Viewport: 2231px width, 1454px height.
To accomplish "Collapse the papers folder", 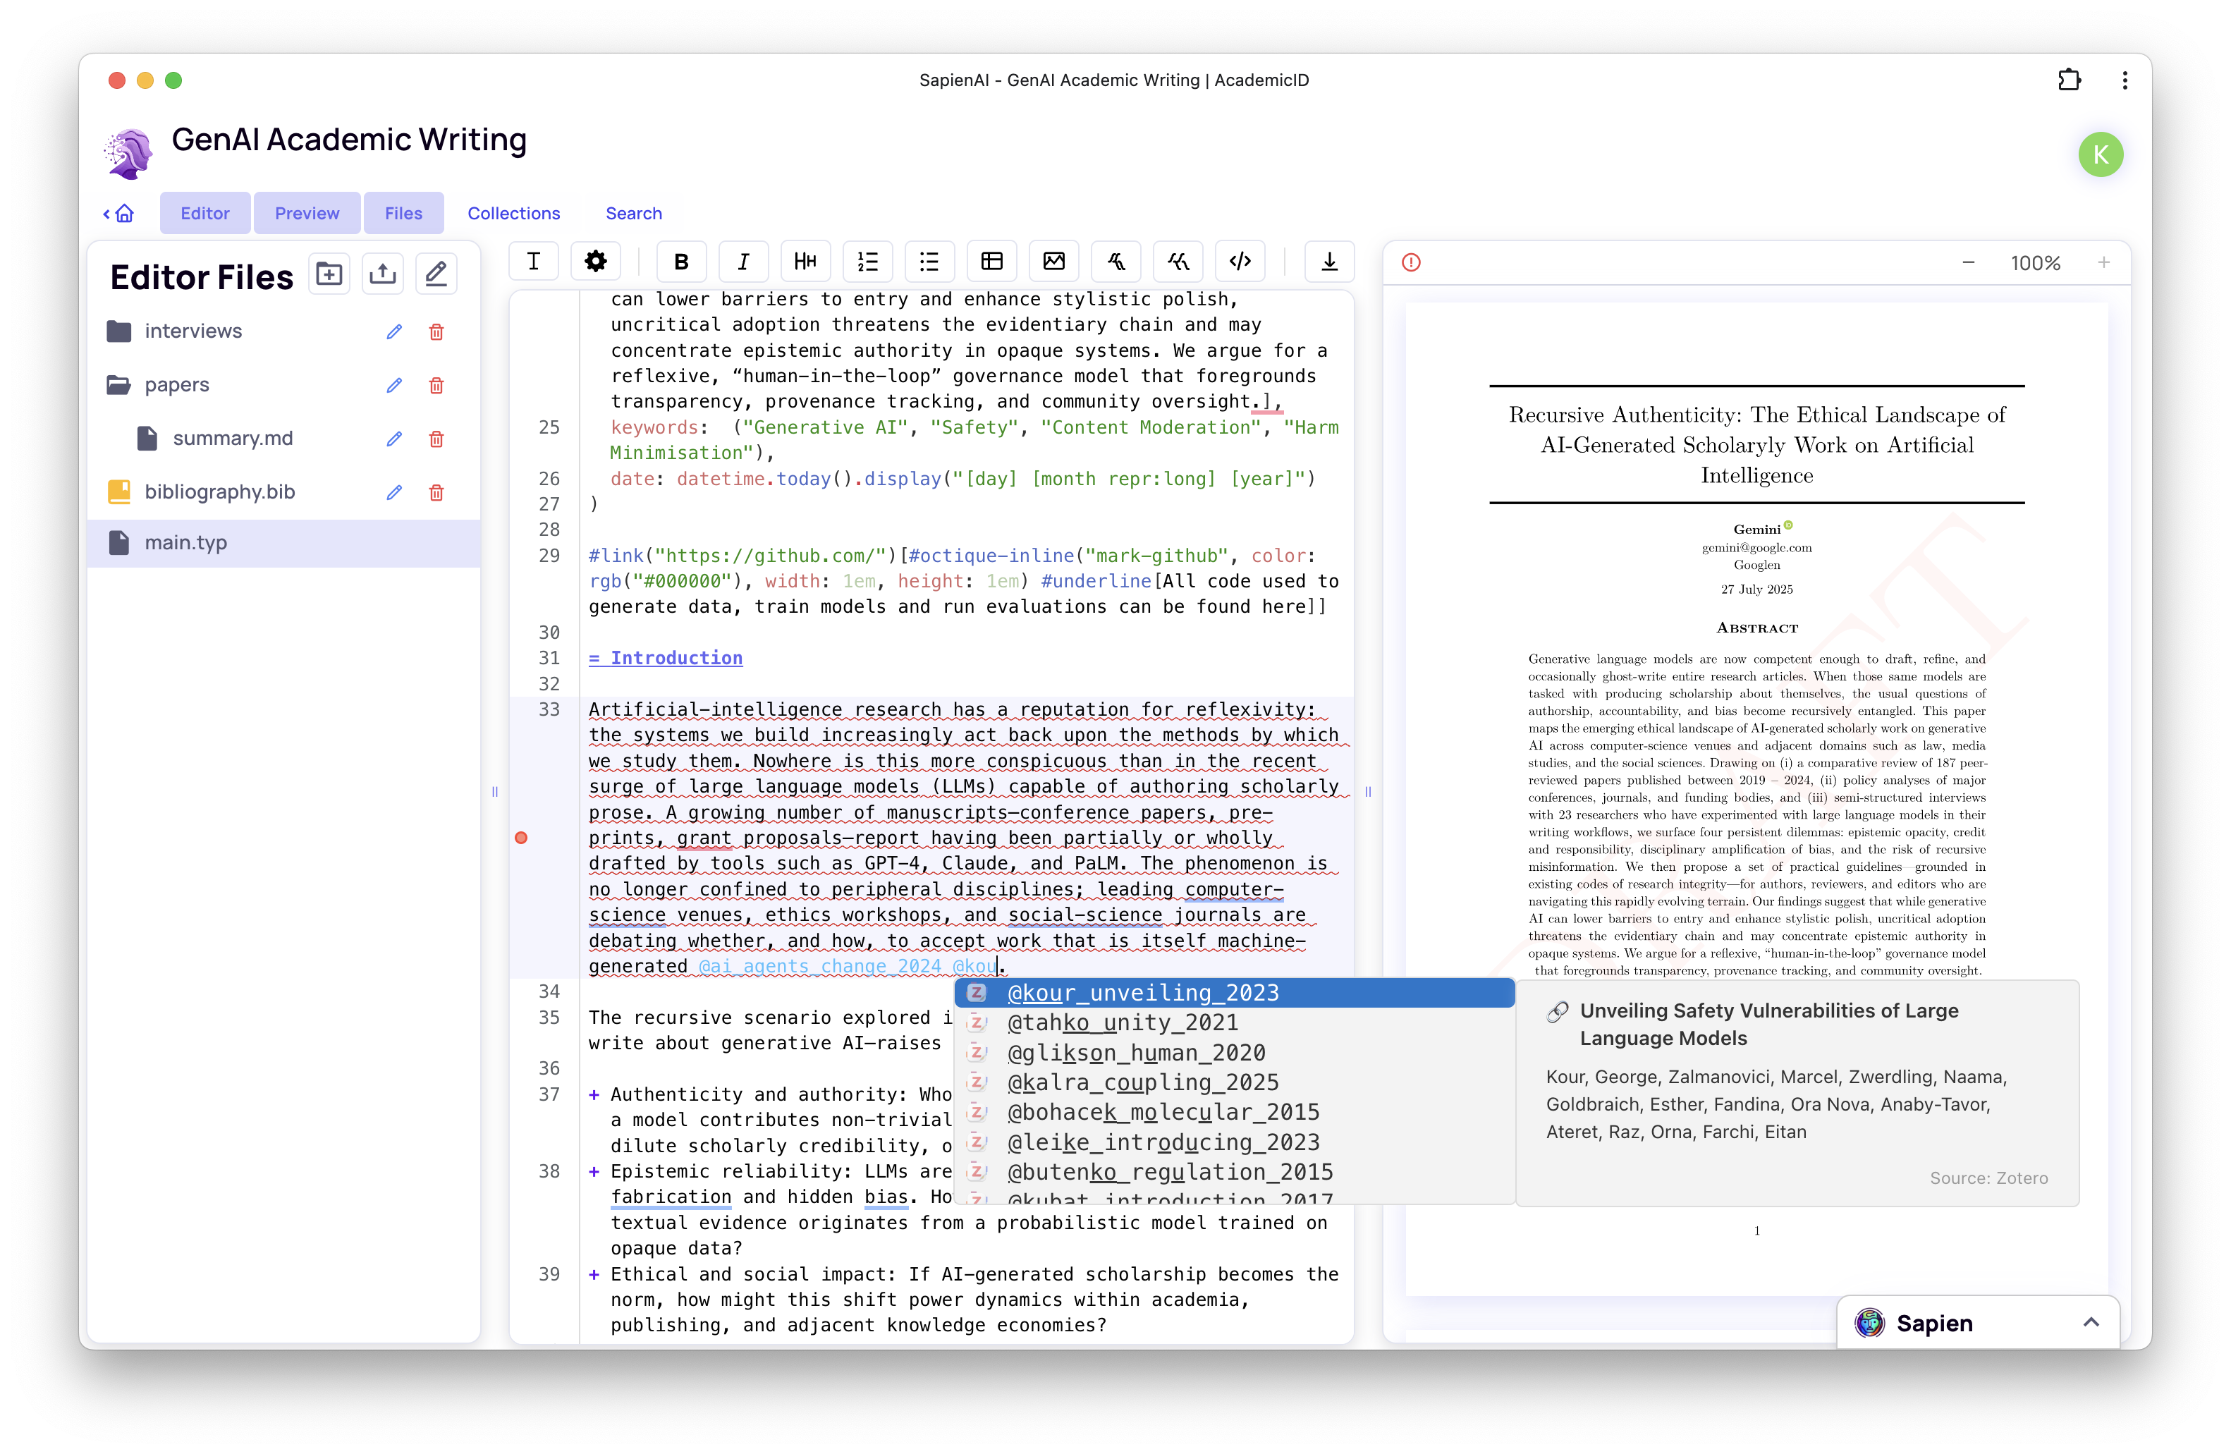I will pyautogui.click(x=119, y=384).
